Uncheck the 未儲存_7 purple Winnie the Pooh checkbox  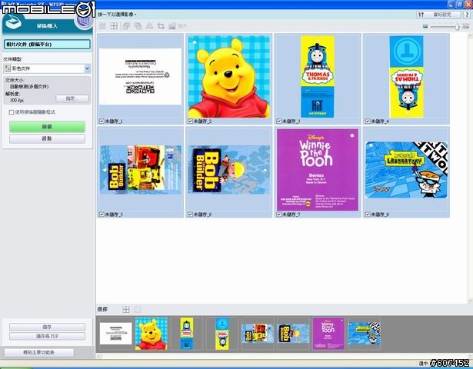(279, 214)
